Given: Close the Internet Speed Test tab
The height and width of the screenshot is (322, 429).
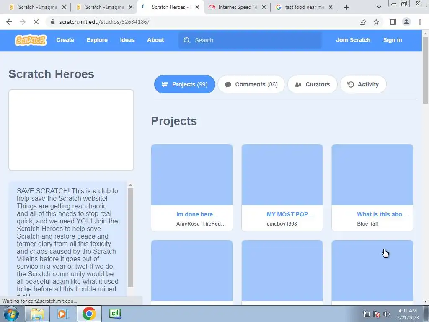Looking at the screenshot, I should pyautogui.click(x=264, y=8).
